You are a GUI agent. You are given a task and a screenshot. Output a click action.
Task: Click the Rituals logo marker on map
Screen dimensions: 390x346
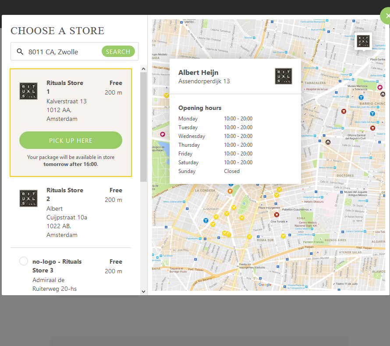pyautogui.click(x=363, y=41)
